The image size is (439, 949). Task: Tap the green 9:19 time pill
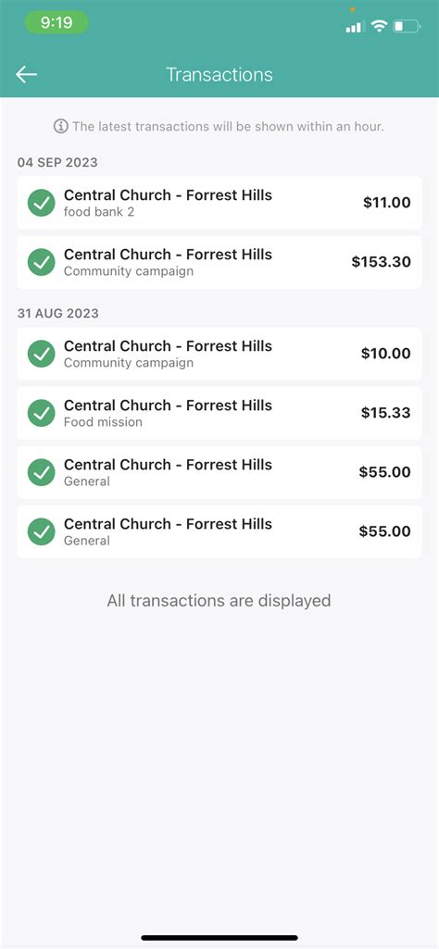[56, 23]
